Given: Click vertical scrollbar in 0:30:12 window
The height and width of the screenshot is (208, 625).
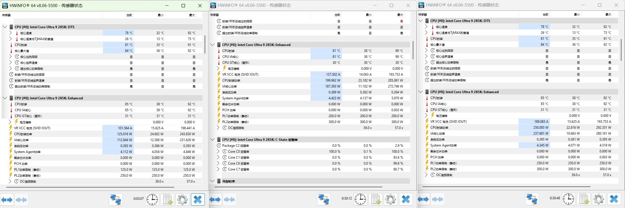Looking at the screenshot, I should coord(413,50).
